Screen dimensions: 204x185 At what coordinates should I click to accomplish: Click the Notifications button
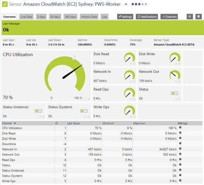tap(147, 17)
